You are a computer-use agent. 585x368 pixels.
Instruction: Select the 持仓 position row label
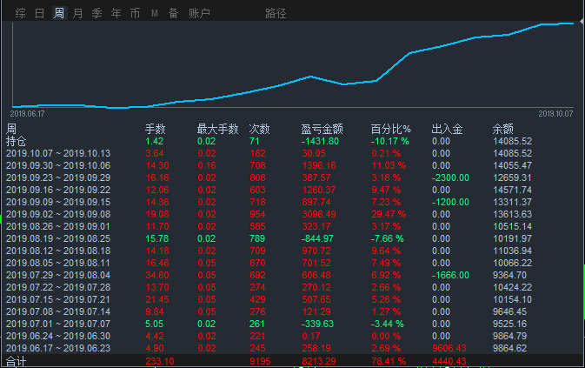pos(16,142)
